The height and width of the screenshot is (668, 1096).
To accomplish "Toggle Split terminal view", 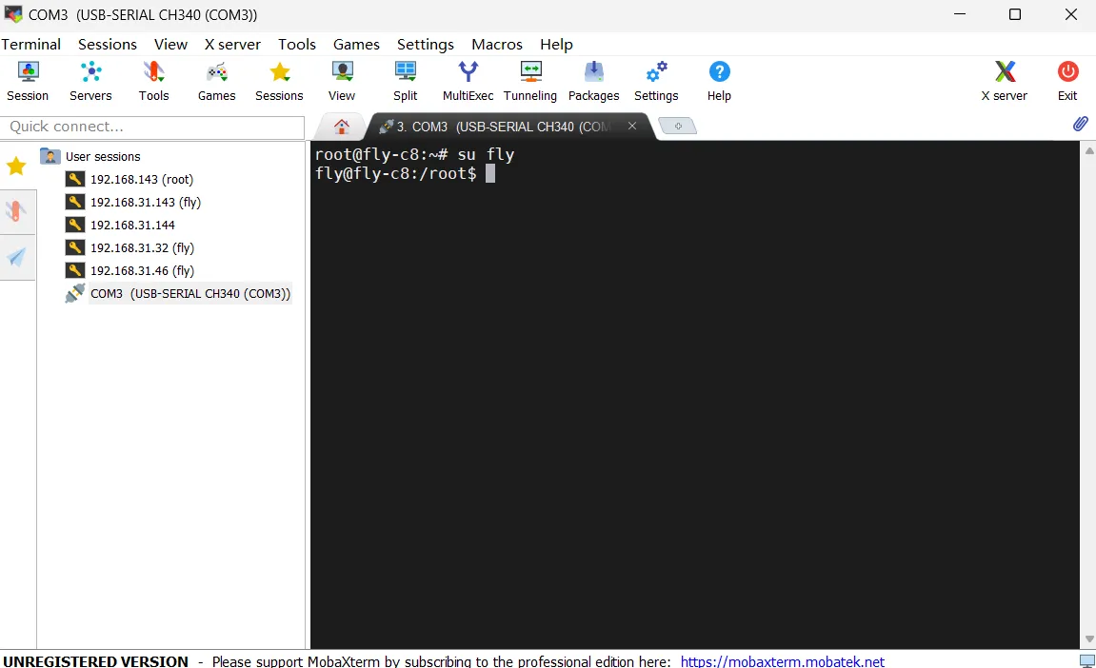I will coord(406,81).
